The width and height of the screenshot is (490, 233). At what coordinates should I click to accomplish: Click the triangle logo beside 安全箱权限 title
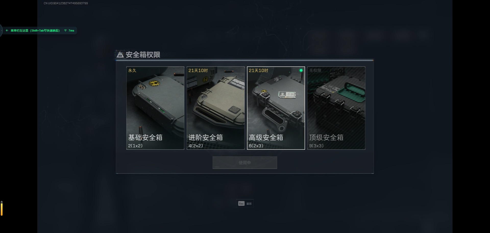coord(120,54)
